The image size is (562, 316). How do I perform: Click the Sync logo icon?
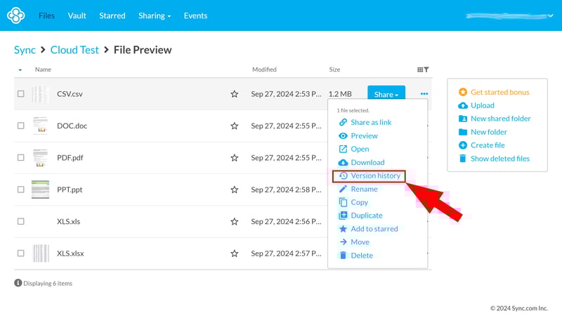point(15,15)
